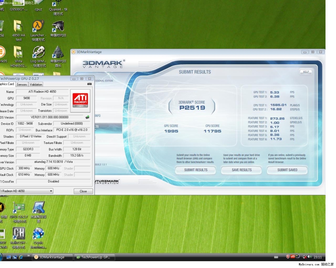Screen dimensions: 336x268
Task: Click the GPU-Z Name field ATI Radeon HD 4650
Action: pyautogui.click(x=42, y=92)
